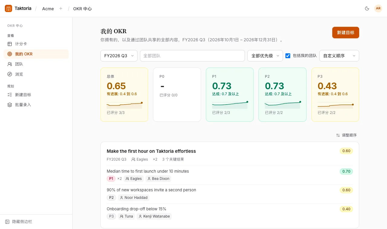The width and height of the screenshot is (387, 229).
Task: Open the 全部优先级 priority dropdown
Action: click(x=265, y=56)
